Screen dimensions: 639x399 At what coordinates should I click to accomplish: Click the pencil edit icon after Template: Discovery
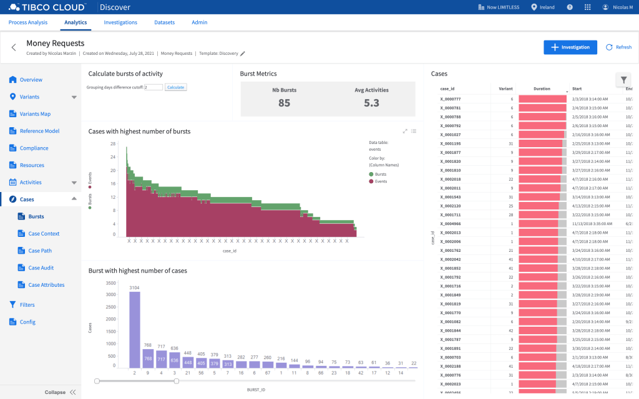(x=243, y=54)
